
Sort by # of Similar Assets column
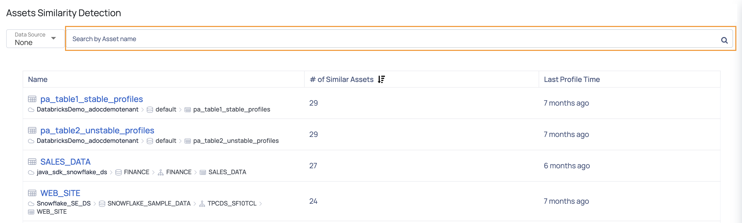coord(341,79)
